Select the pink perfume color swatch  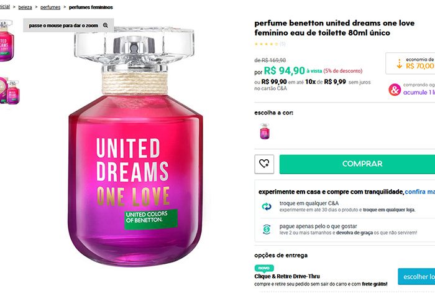click(x=265, y=131)
